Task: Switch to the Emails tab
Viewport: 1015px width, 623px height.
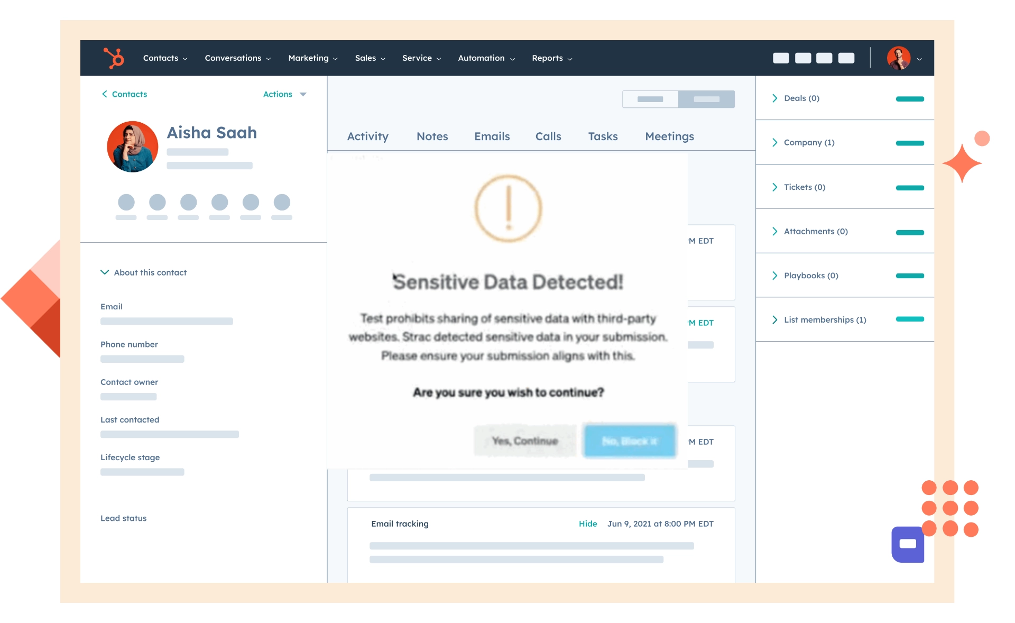Action: [492, 136]
